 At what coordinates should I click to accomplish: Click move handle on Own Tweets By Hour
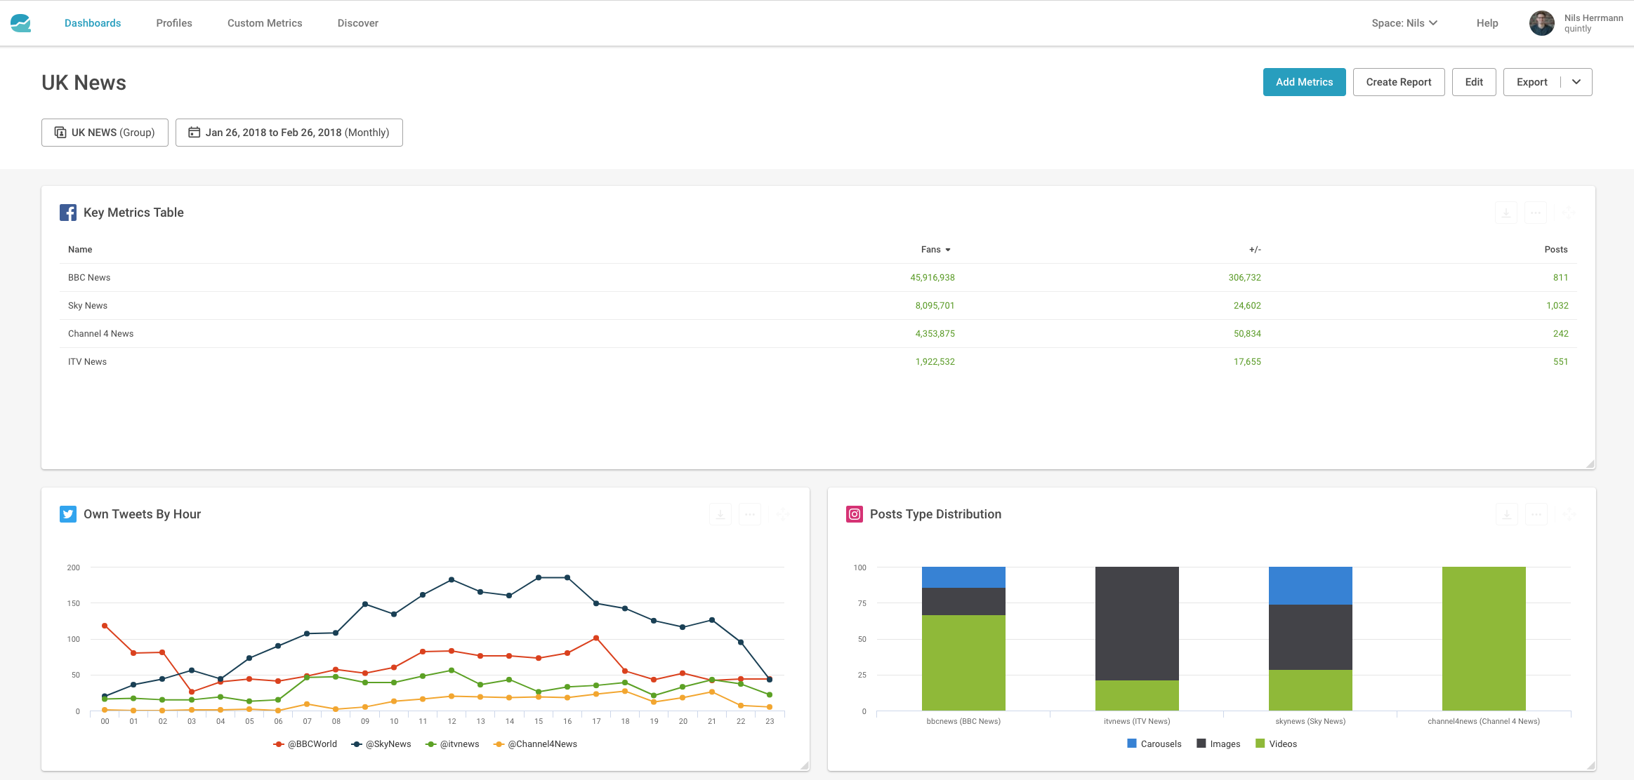(x=783, y=514)
